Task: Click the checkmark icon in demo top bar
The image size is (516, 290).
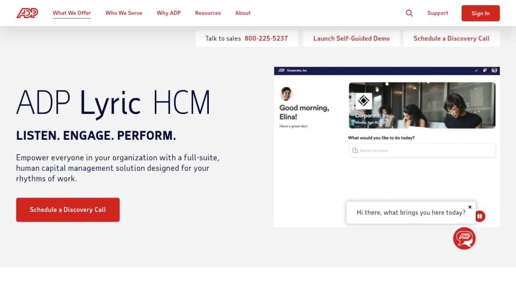Action: click(476, 70)
